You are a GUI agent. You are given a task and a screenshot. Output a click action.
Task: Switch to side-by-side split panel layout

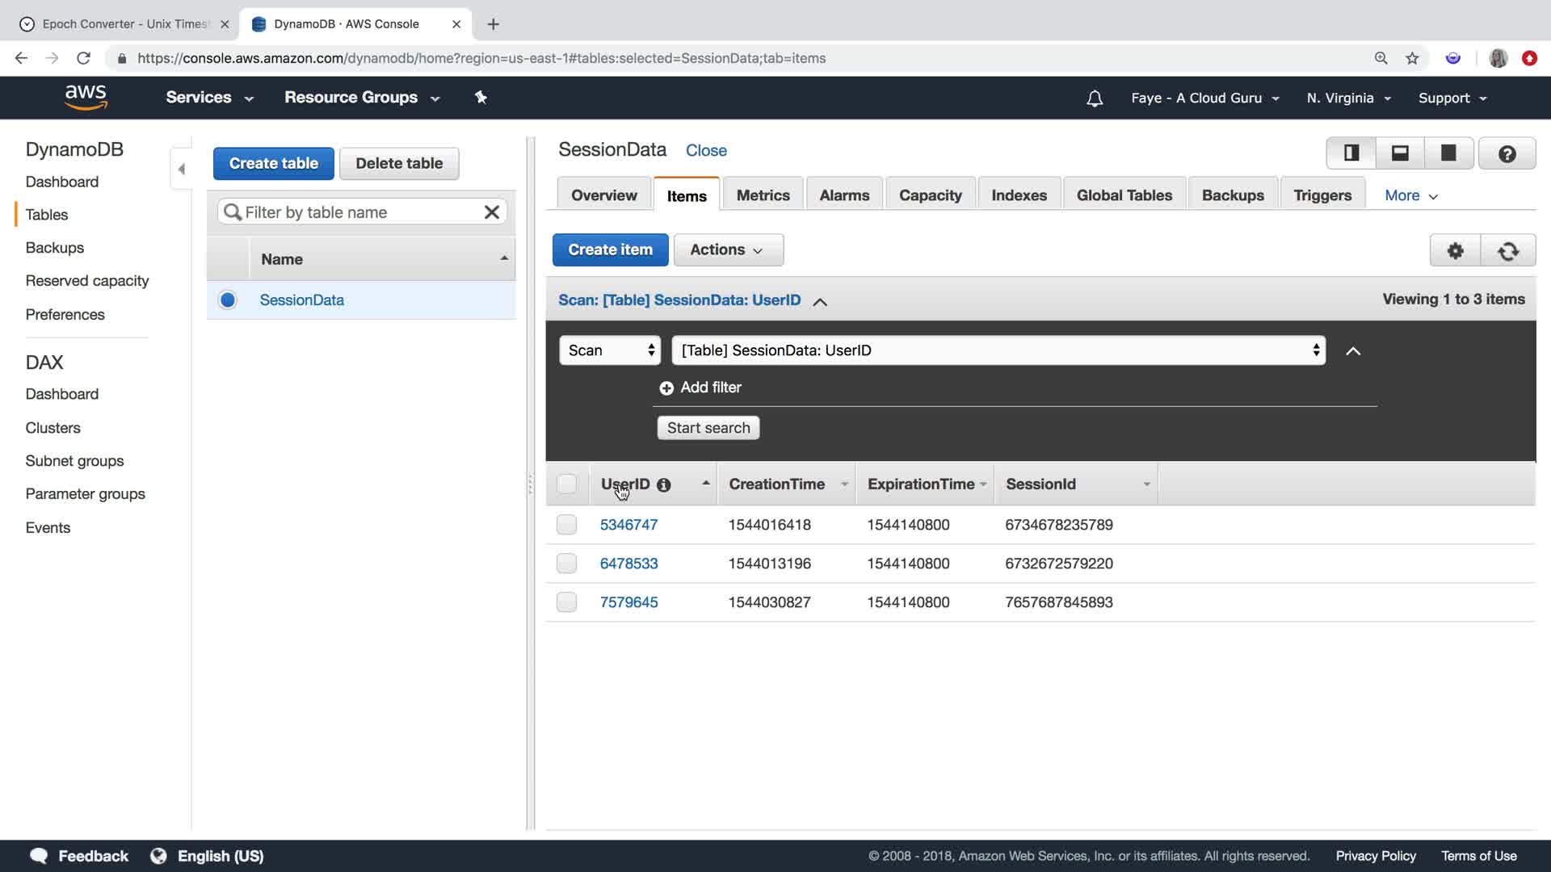(x=1351, y=153)
